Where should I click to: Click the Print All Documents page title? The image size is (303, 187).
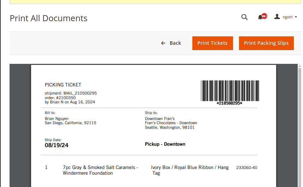[48, 18]
